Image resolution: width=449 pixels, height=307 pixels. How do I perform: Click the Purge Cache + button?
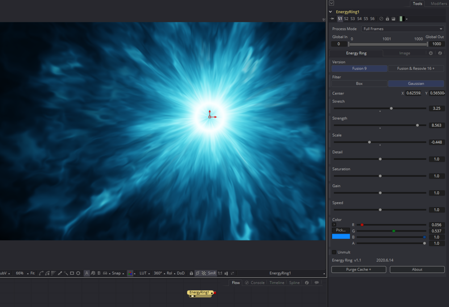tap(359, 270)
